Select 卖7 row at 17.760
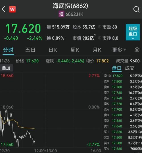The width and height of the screenshot is (142, 153). pyautogui.click(x=123, y=93)
